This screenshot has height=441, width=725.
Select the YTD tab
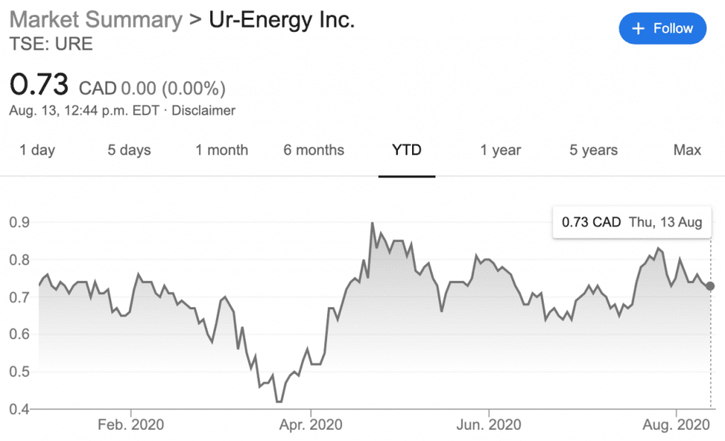click(x=406, y=150)
